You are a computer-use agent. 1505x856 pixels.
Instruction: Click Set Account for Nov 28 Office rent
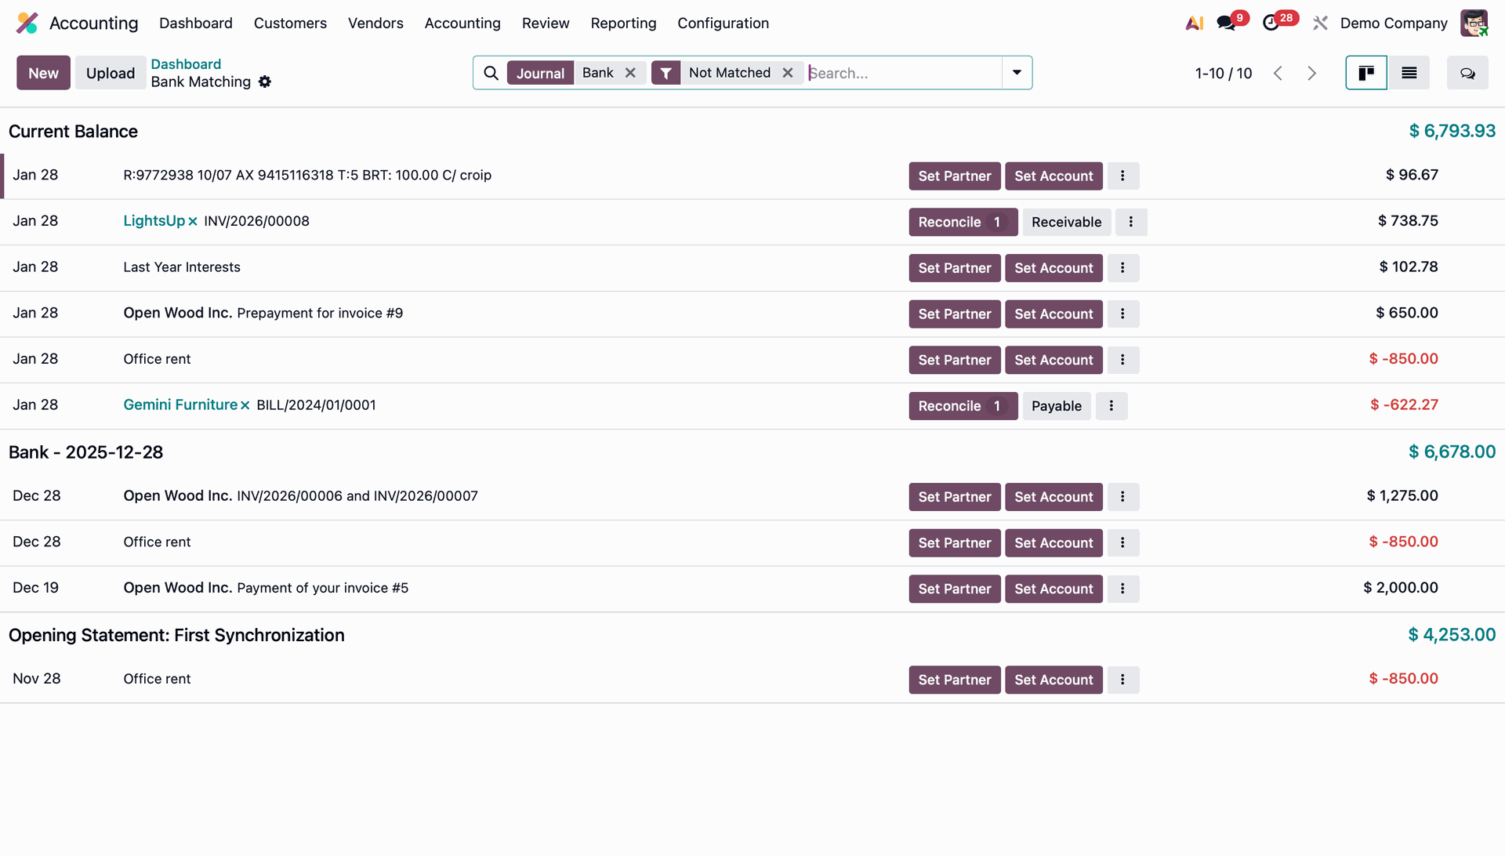[1053, 680]
